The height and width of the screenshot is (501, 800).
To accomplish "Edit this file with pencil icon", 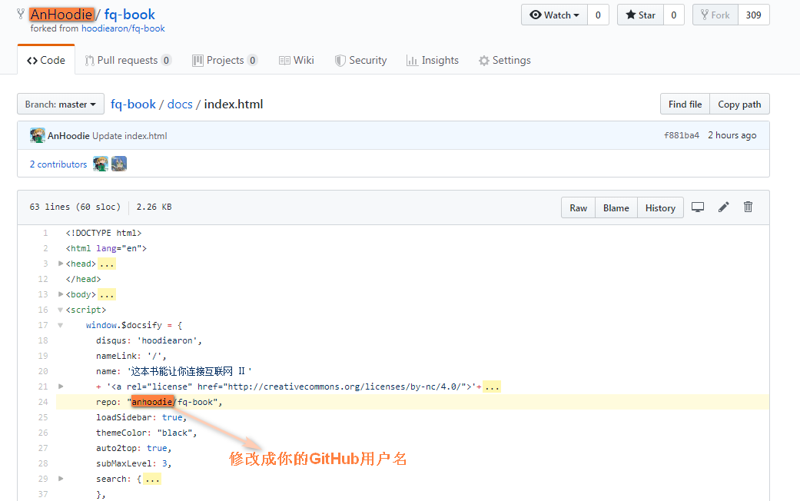I will 723,207.
